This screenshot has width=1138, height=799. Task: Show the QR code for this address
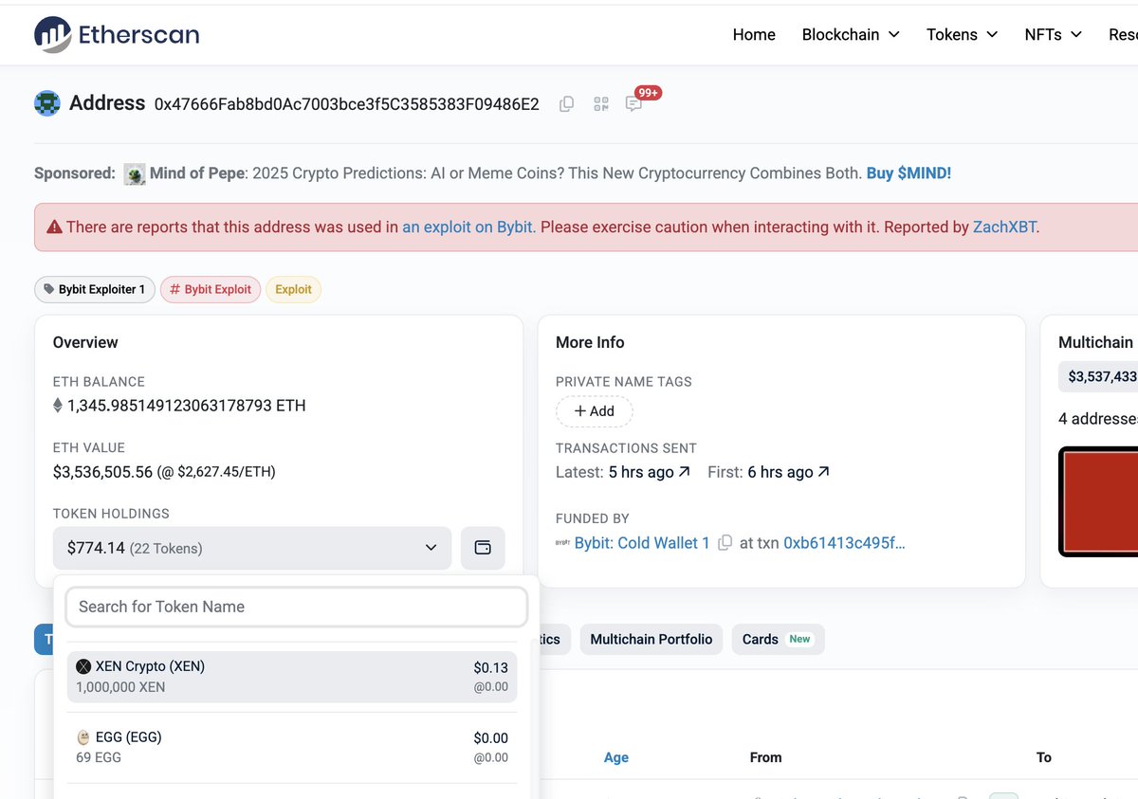tap(600, 104)
